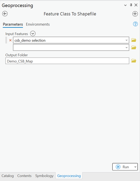The image size is (140, 181).
Task: Run the Feature Class To Shapefile tool
Action: 123,167
